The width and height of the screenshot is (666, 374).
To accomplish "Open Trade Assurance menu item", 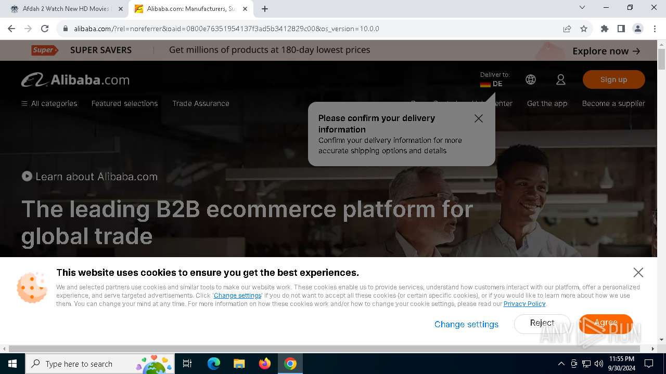I will point(201,103).
